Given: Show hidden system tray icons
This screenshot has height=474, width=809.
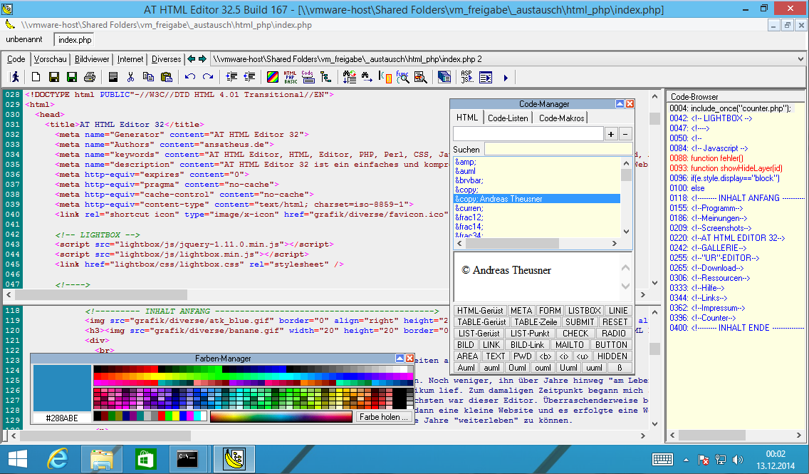Looking at the screenshot, I should 687,460.
